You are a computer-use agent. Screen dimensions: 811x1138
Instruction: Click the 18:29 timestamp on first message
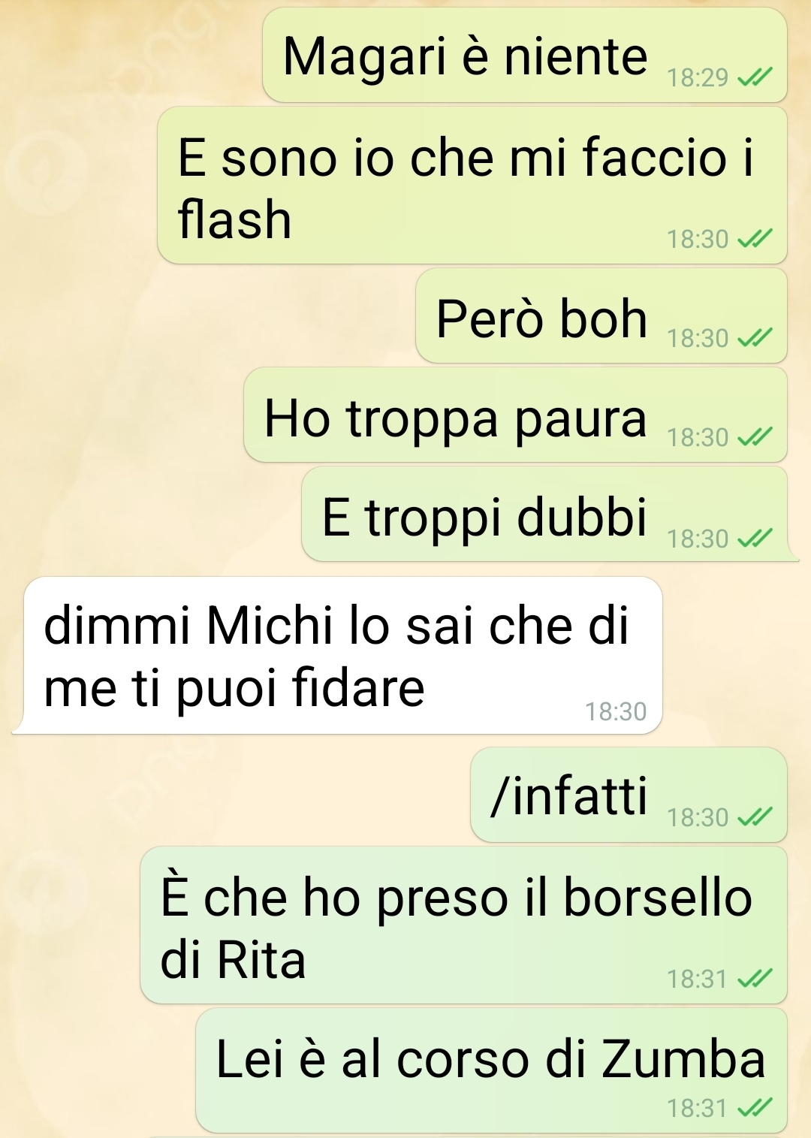pyautogui.click(x=698, y=77)
